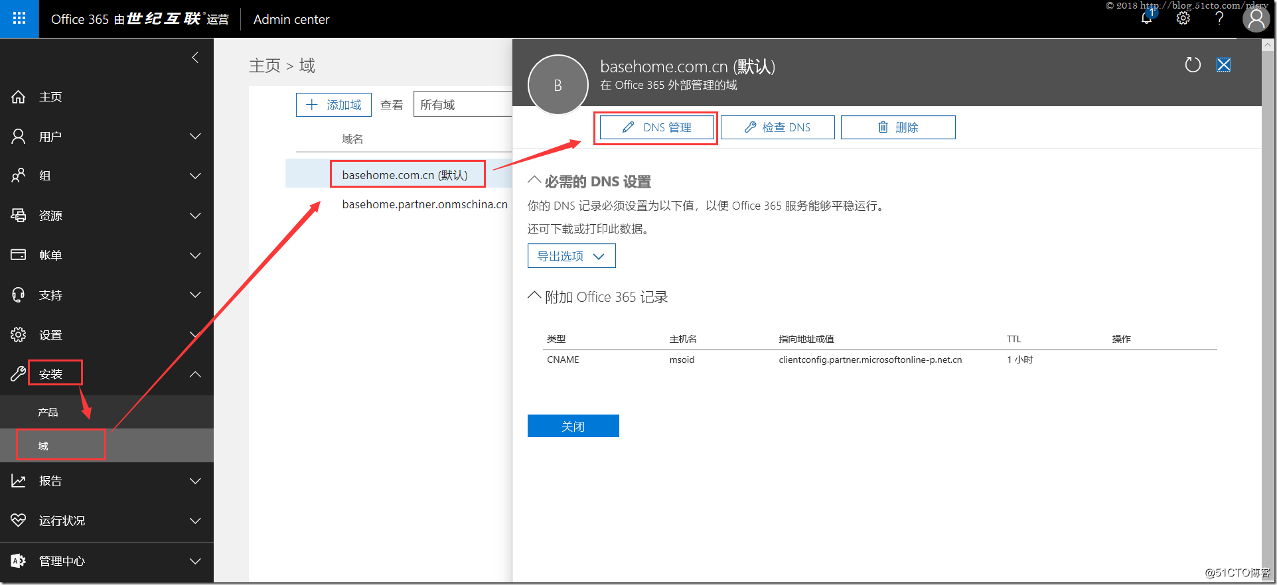Collapse the 附加 Office 365 记录 section
The height and width of the screenshot is (585, 1277).
click(534, 296)
